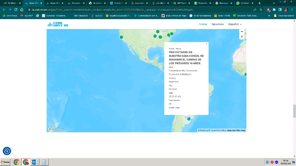Viewport: 296px width, 166px height.
Task: Open the accessibility widget icon
Action: [x=7, y=151]
